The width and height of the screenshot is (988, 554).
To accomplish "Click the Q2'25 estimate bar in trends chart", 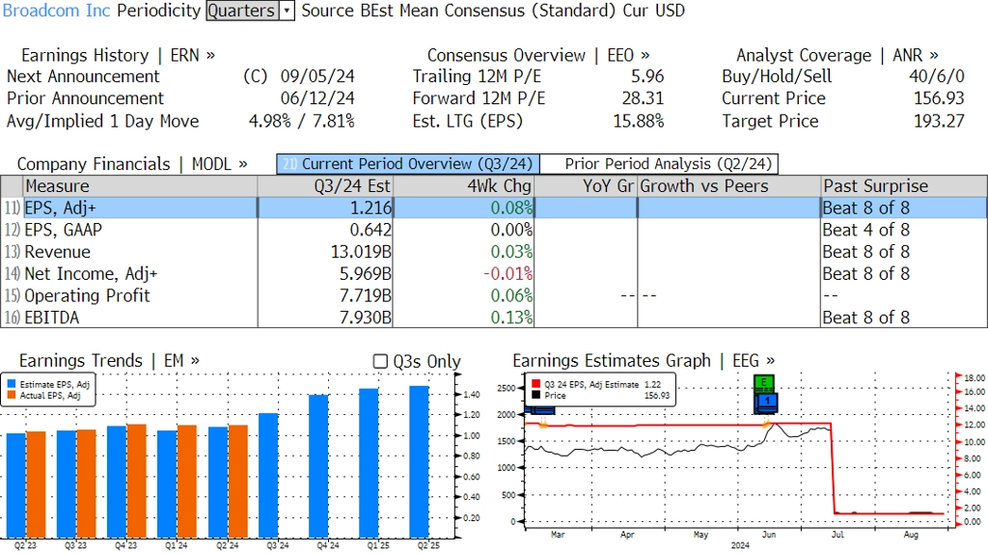I will (x=419, y=461).
